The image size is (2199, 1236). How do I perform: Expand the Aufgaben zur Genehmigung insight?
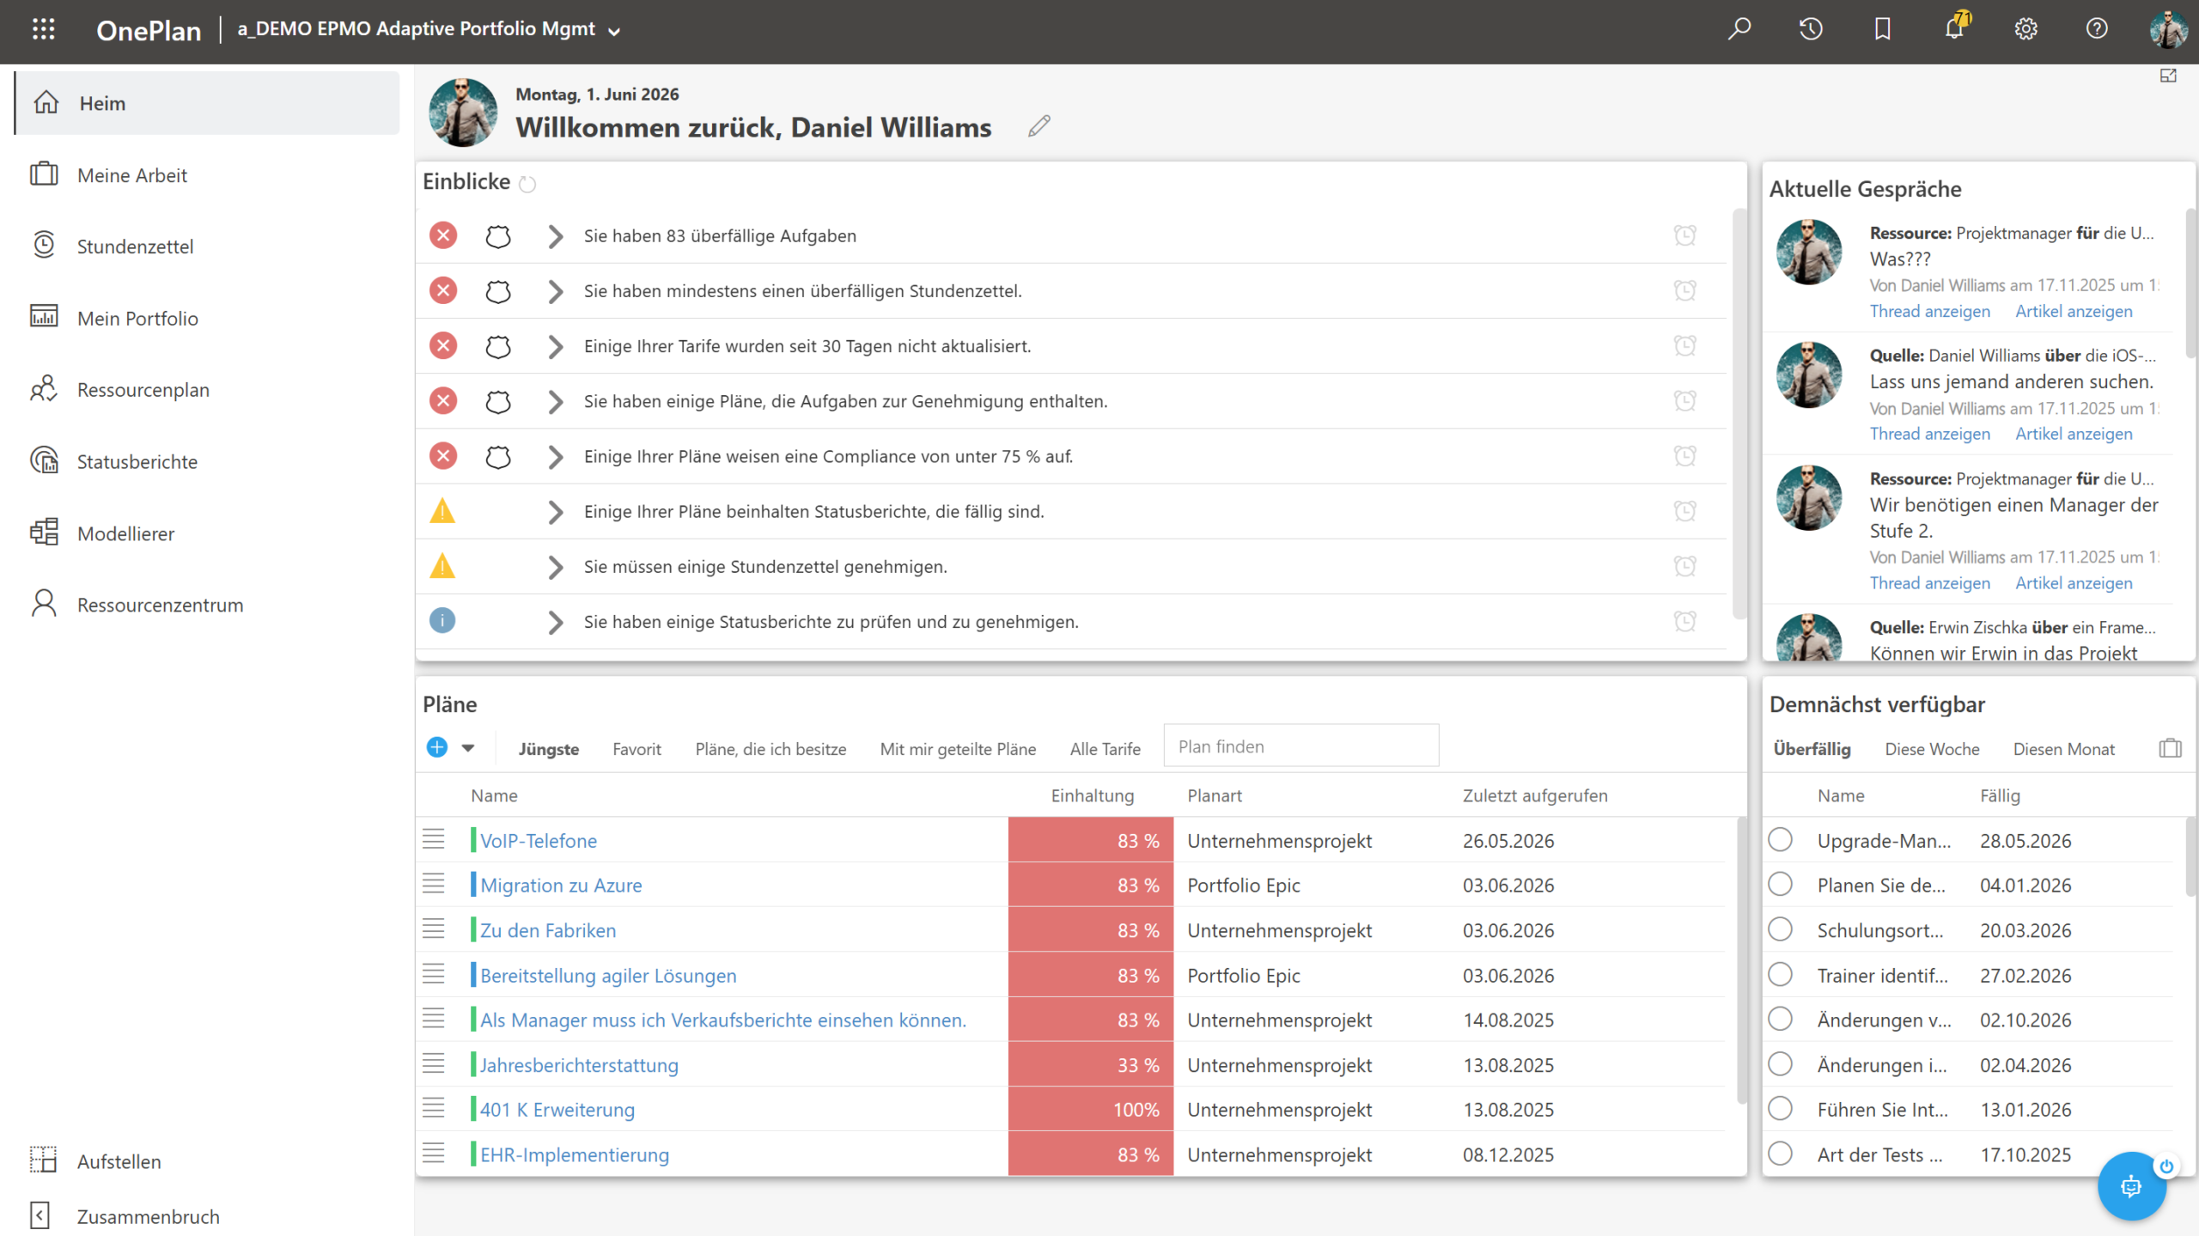[555, 401]
